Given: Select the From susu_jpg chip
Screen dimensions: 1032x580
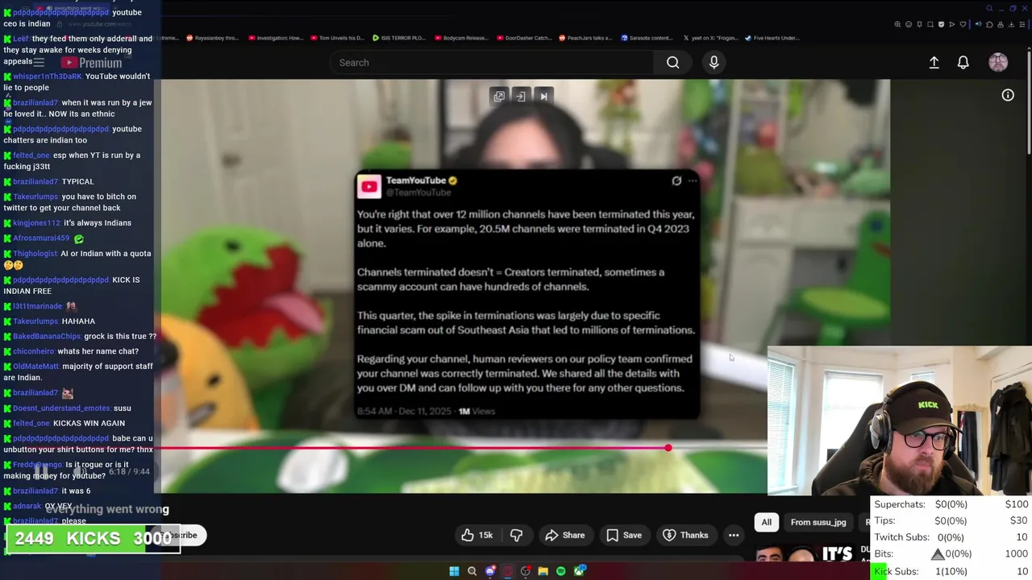Looking at the screenshot, I should click(818, 522).
